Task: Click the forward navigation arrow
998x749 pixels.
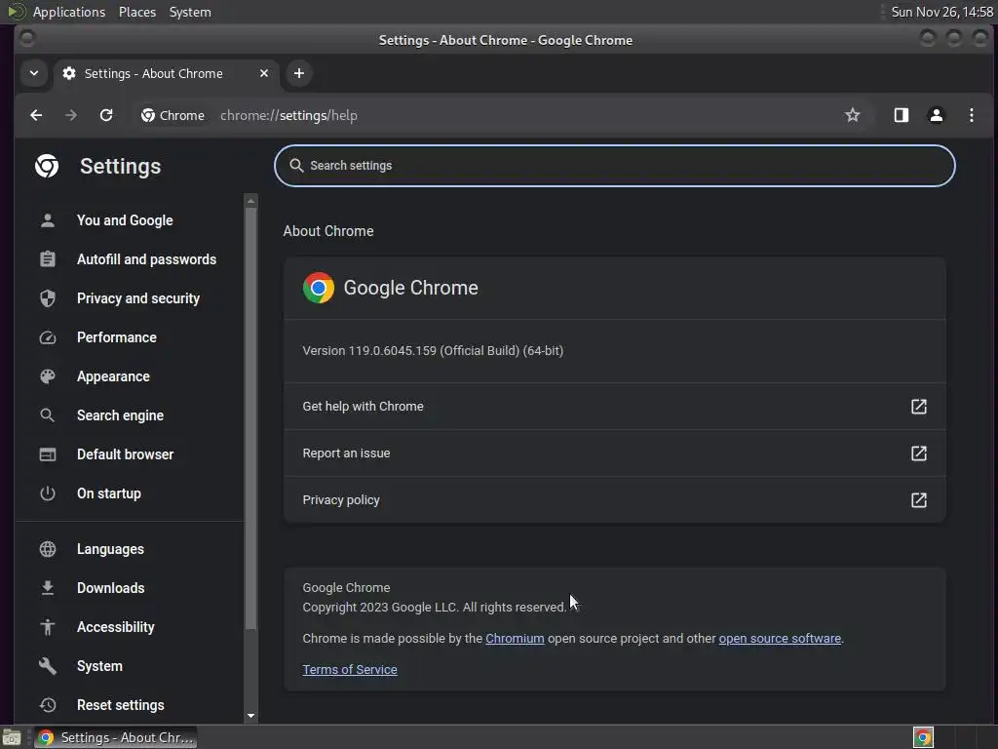Action: pyautogui.click(x=71, y=115)
